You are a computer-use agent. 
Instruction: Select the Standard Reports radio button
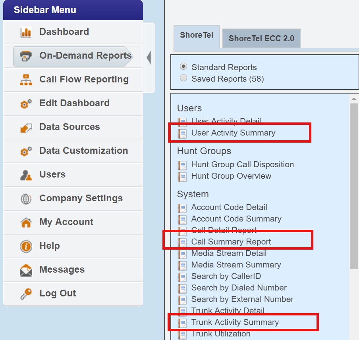click(x=183, y=67)
